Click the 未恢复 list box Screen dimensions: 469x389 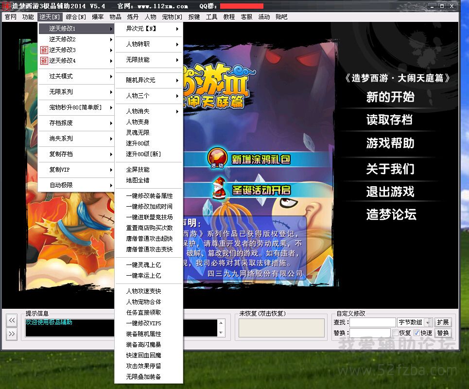[281, 328]
